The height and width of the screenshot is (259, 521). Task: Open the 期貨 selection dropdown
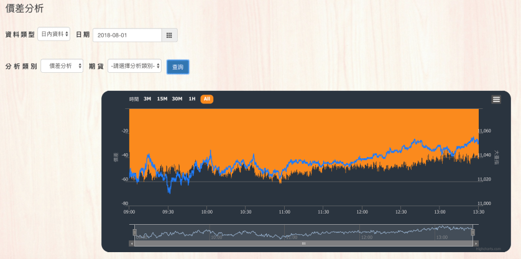pyautogui.click(x=134, y=66)
